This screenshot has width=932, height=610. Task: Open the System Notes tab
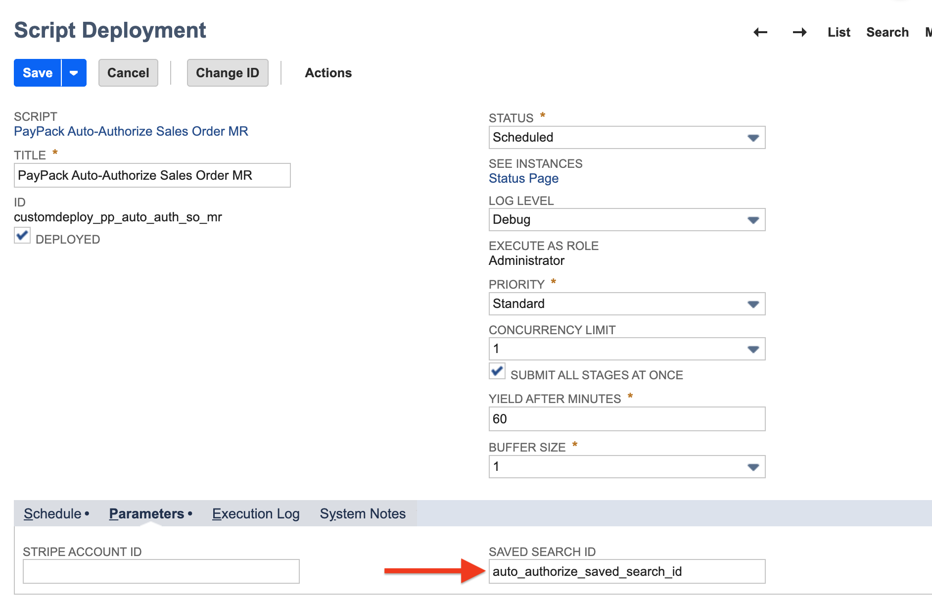point(363,514)
